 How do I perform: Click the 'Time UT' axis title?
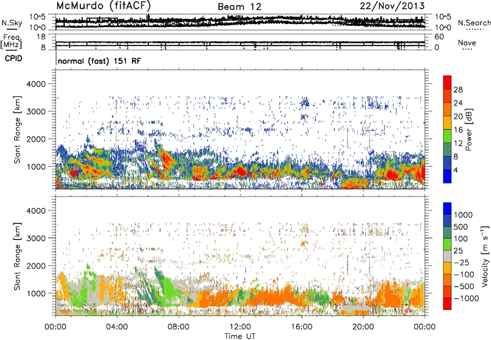click(240, 336)
